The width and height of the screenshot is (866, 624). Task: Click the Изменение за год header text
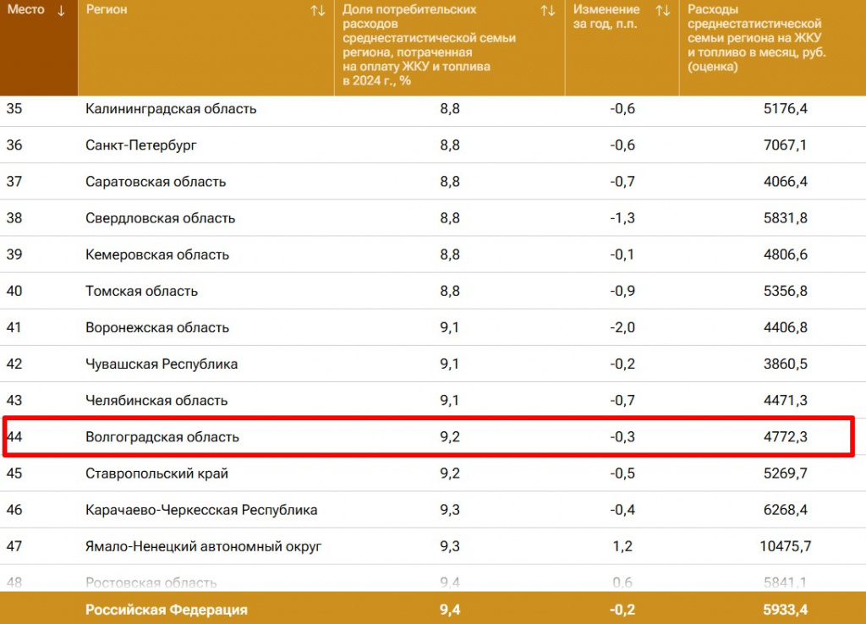pyautogui.click(x=606, y=17)
